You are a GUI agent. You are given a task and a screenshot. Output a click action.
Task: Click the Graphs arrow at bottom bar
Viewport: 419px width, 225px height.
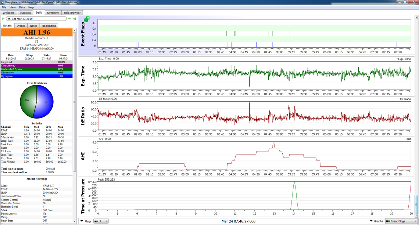click(x=372, y=221)
